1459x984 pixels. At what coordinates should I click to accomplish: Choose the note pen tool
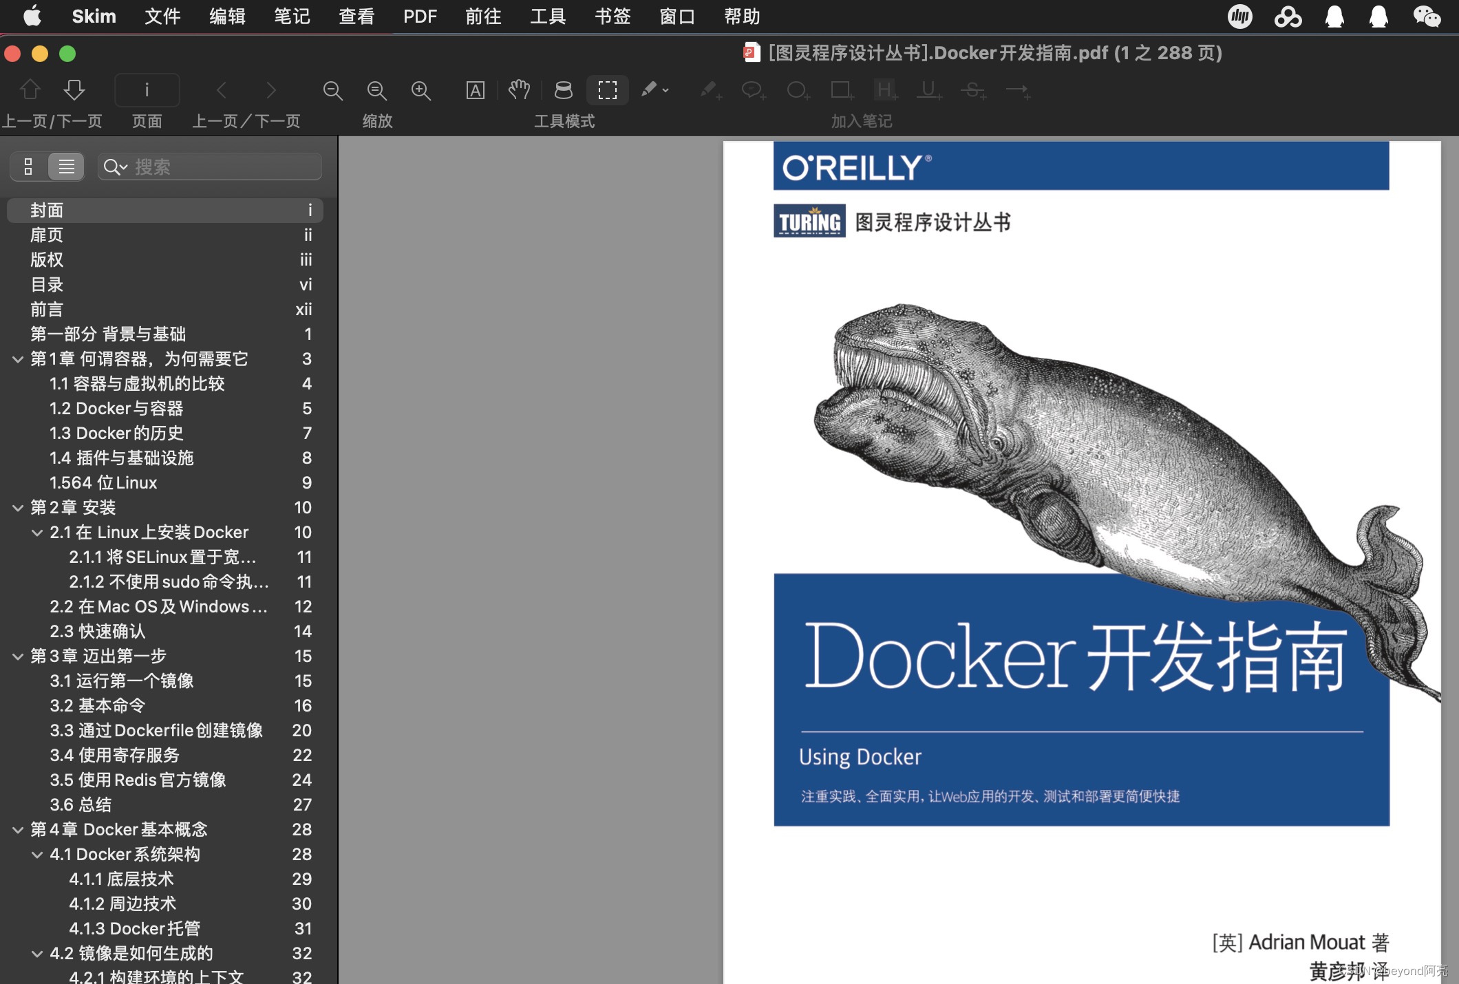649,89
